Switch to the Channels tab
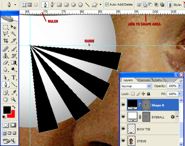Viewport: 185px width, 146px height. (143, 80)
